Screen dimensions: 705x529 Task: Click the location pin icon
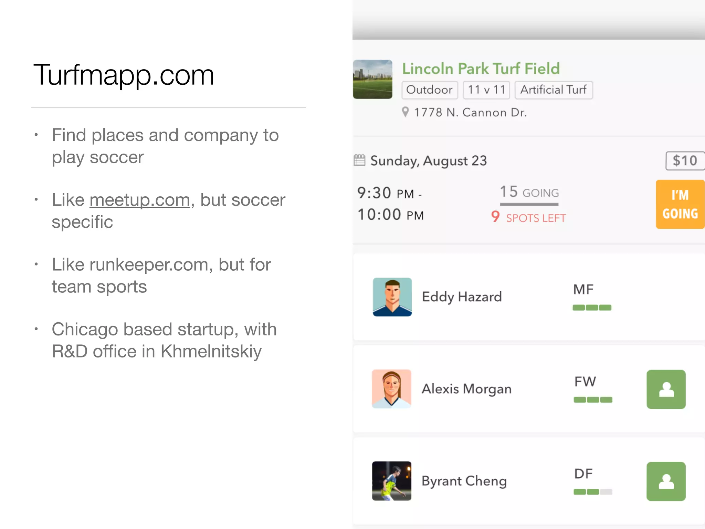(406, 112)
